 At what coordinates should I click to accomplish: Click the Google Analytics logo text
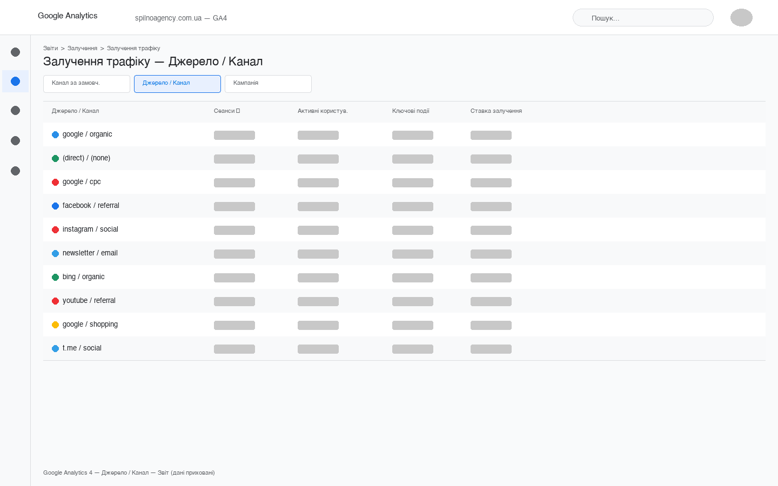pos(68,16)
